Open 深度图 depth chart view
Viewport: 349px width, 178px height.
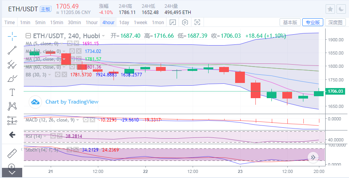pos(335,22)
